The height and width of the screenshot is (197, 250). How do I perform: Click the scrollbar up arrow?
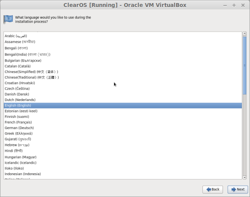coord(245,34)
